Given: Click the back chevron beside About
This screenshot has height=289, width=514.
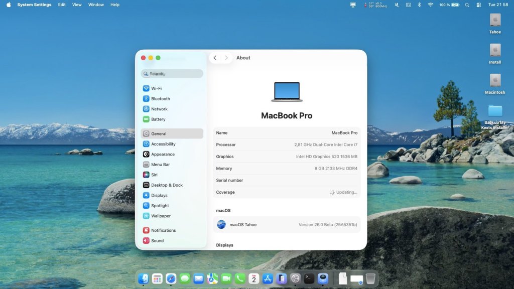Looking at the screenshot, I should (215, 58).
